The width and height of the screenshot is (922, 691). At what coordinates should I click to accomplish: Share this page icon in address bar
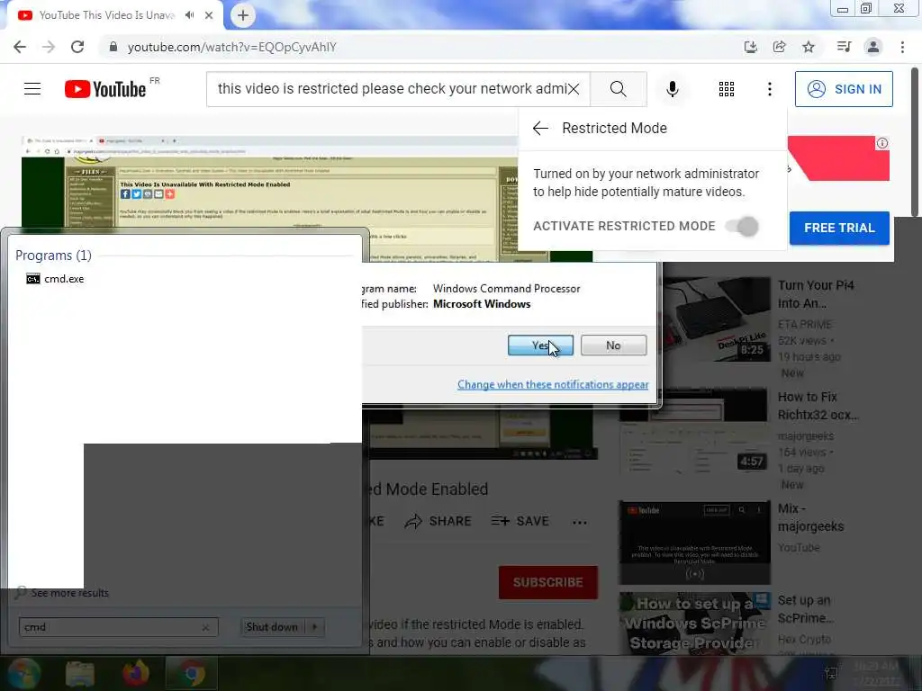(x=779, y=47)
